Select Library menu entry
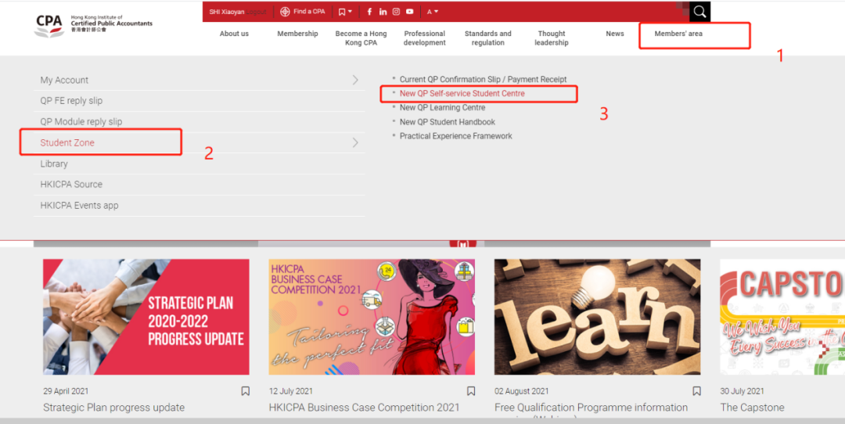This screenshot has height=424, width=845. [x=54, y=163]
